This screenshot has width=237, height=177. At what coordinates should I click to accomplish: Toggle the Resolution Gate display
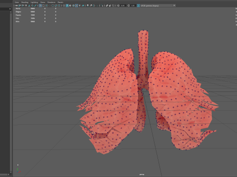click(46, 5)
